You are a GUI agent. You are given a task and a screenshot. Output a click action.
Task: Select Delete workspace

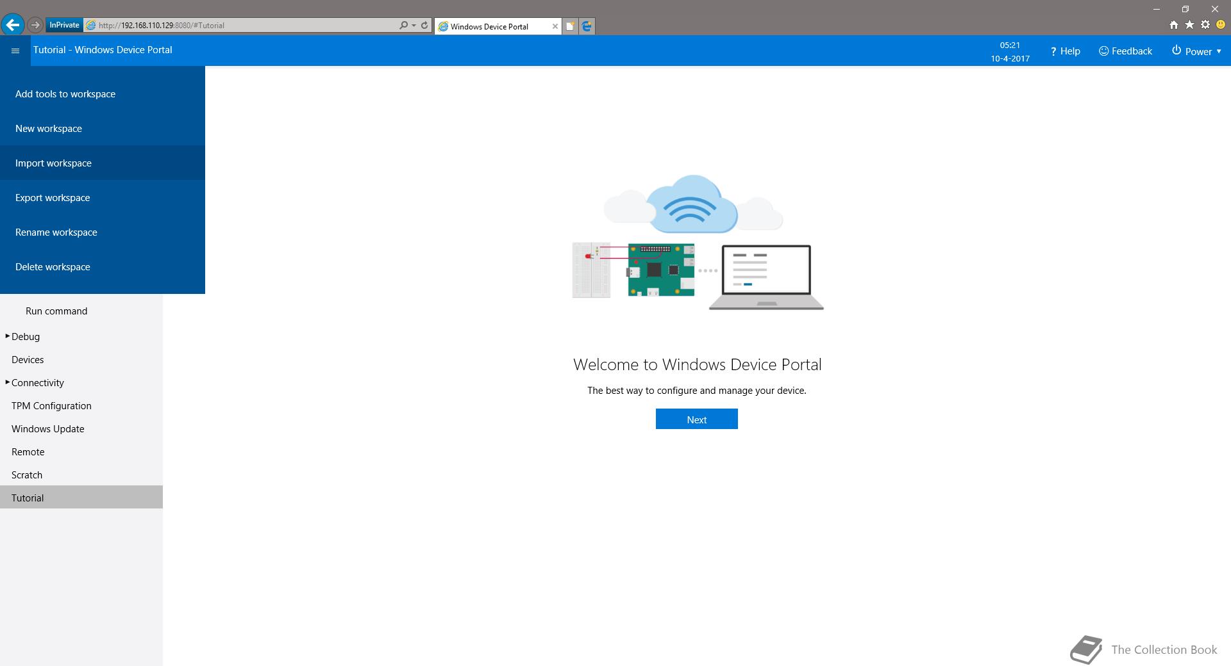(x=103, y=267)
